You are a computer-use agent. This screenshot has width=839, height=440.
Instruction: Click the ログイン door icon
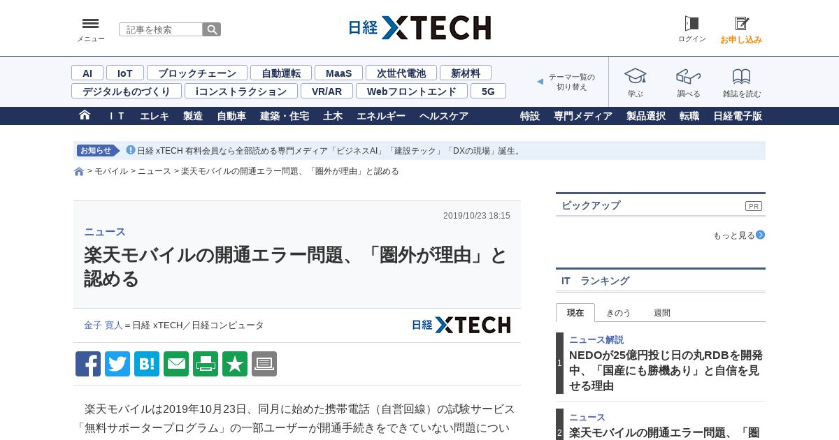coord(691,24)
